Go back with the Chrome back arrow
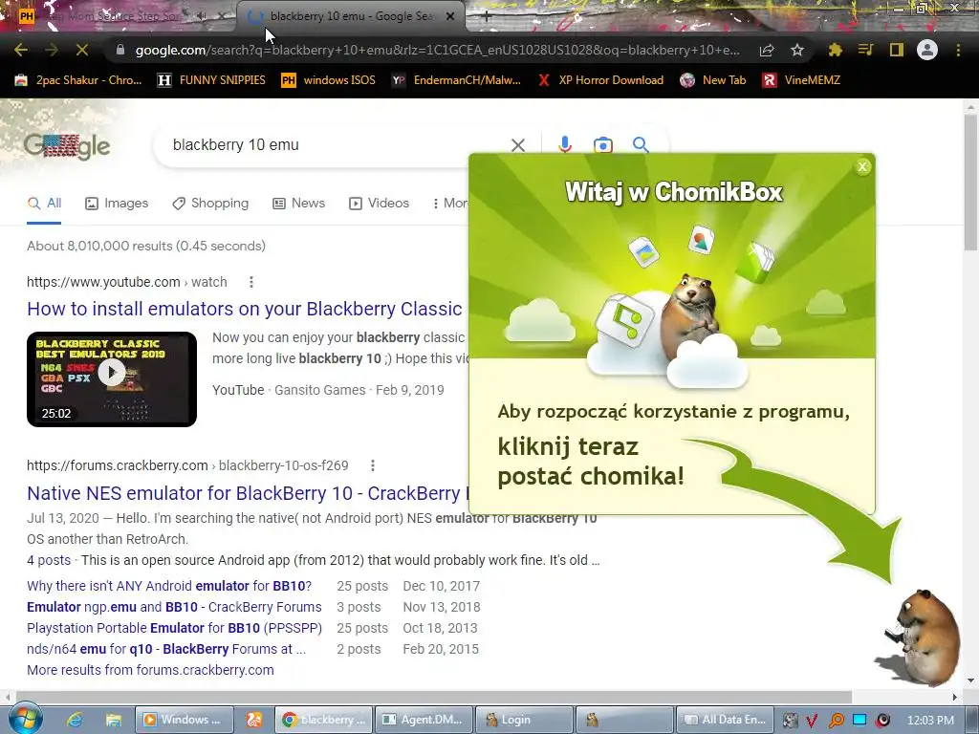 21,50
